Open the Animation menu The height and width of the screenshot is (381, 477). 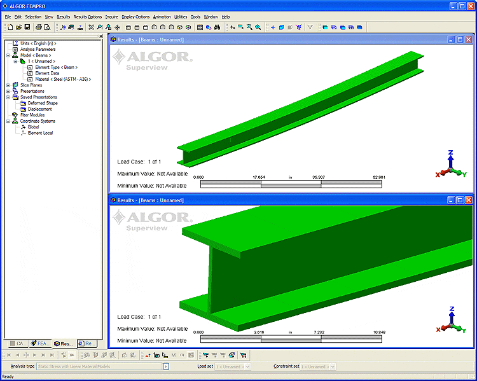coord(162,17)
